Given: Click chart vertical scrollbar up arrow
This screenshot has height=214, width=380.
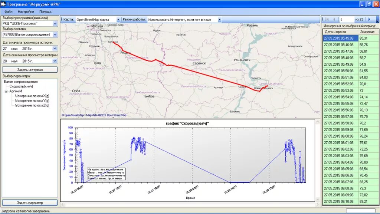Looking at the screenshot, I should pyautogui.click(x=318, y=122).
